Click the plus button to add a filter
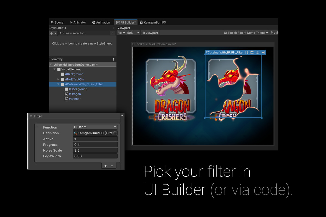326x217 pixels. (x=105, y=165)
